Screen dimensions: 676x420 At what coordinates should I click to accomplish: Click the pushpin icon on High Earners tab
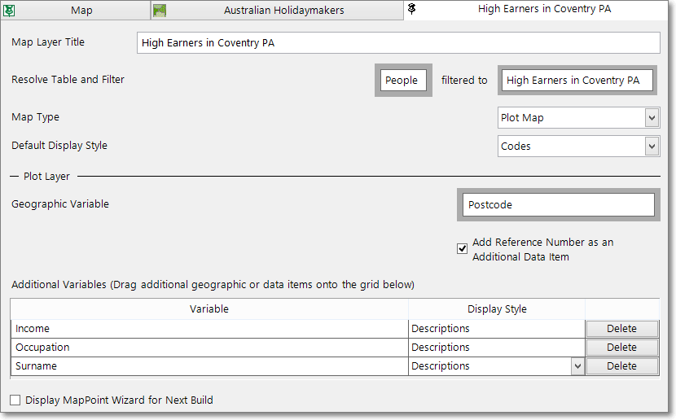[412, 9]
